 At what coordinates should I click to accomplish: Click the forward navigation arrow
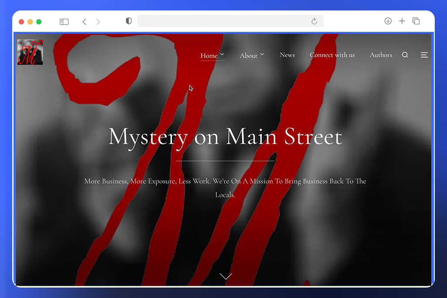pos(98,21)
